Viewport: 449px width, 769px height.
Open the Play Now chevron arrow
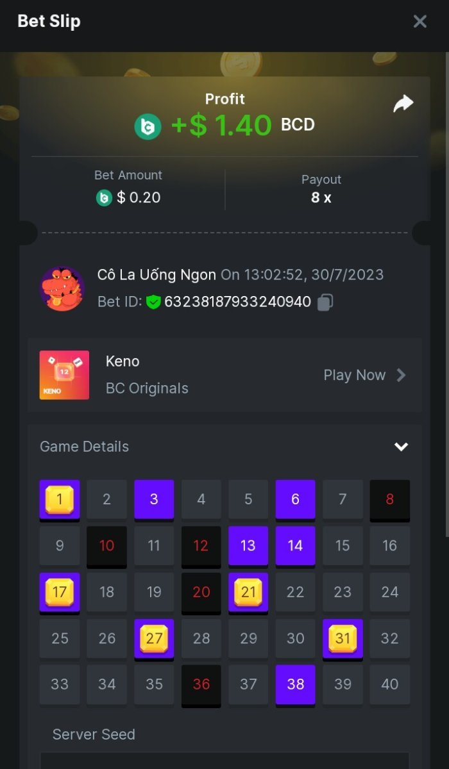coord(401,375)
